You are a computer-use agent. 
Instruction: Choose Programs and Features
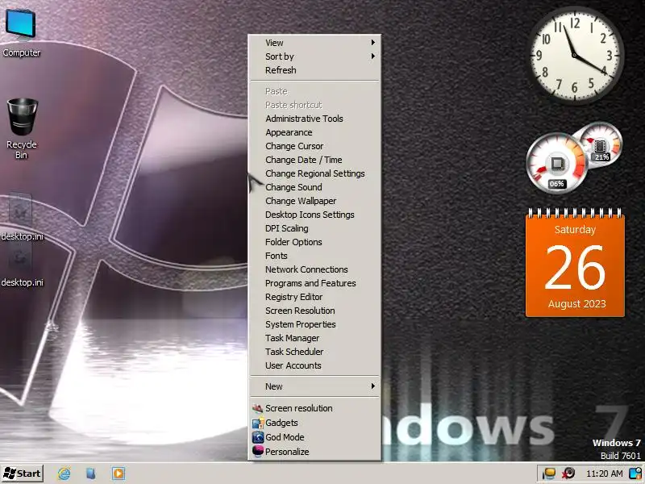315,283
